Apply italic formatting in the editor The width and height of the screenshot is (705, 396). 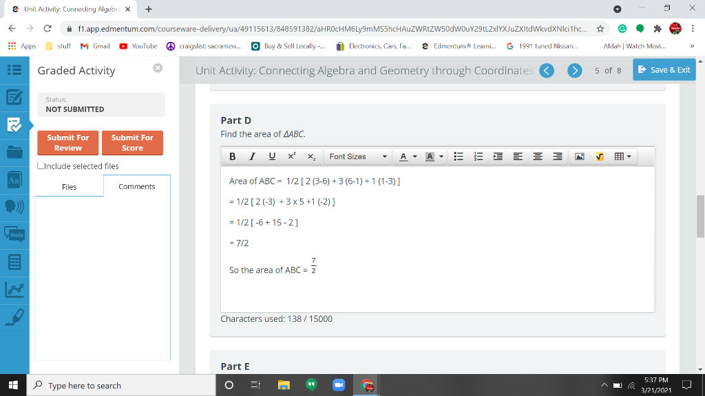251,156
